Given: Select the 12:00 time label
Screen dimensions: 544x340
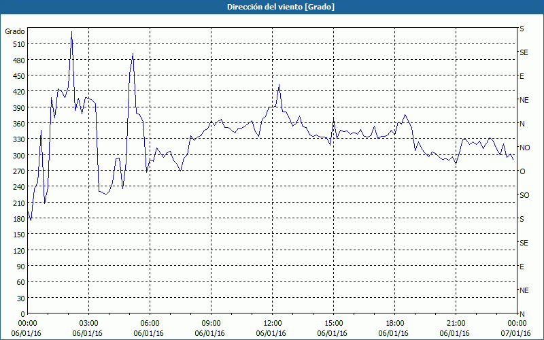Looking at the screenshot, I should point(273,324).
